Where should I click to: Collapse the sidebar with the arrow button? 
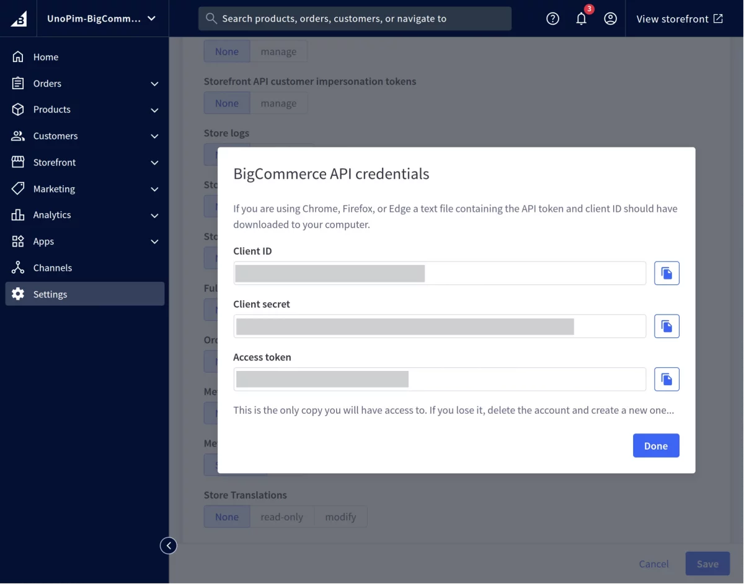click(168, 546)
